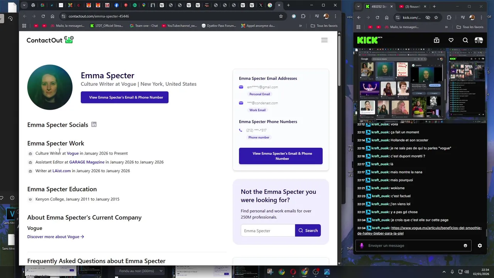Open Vogue link in work history
494x278 pixels.
73,153
